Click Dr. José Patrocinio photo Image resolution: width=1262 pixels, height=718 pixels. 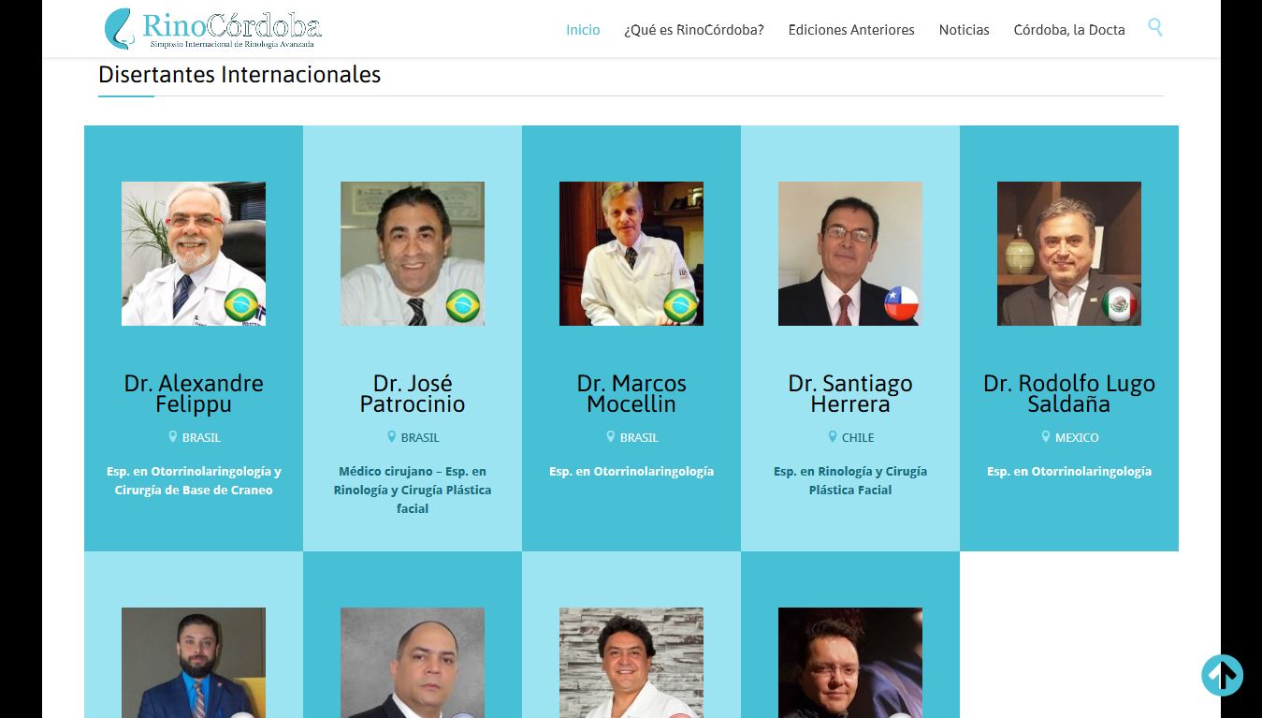[x=413, y=254]
